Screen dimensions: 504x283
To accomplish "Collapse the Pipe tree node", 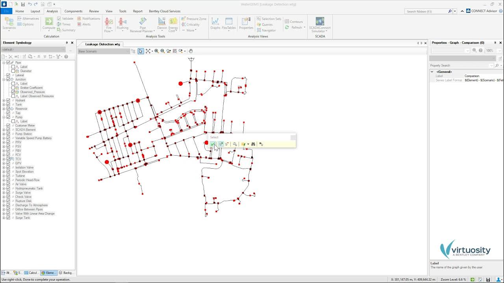I will pyautogui.click(x=4, y=62).
